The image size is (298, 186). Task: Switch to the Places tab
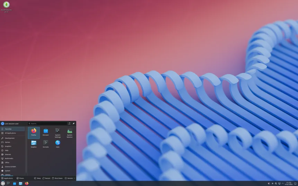pos(20,178)
